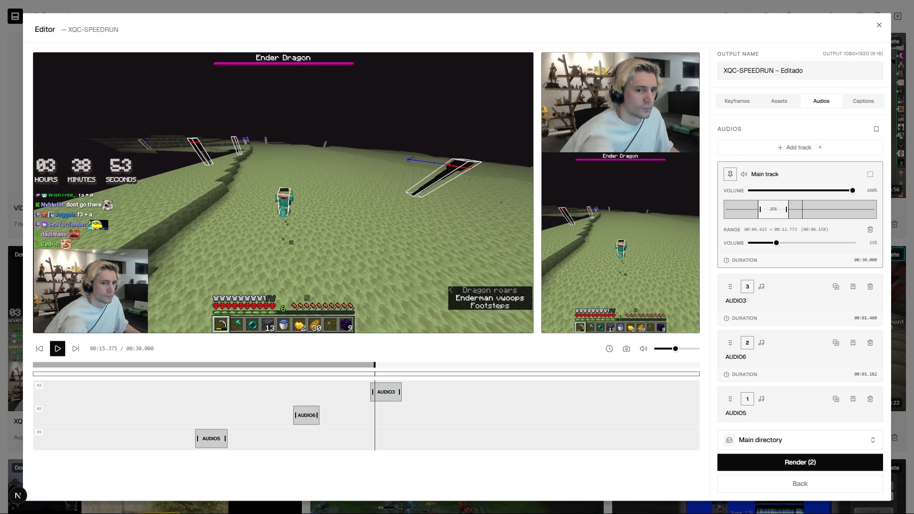Save AUDIO6 with its bookmark icon
Viewport: 914px width, 514px height.
(x=853, y=343)
